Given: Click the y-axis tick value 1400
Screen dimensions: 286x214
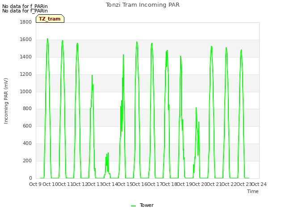Looking at the screenshot, I should click(x=26, y=57).
